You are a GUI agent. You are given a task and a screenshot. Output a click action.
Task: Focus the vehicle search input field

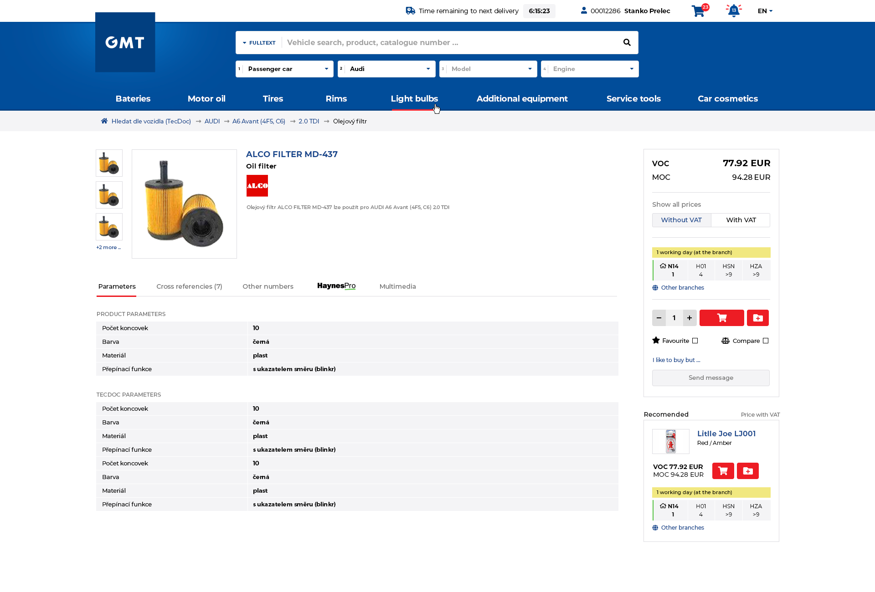click(451, 42)
